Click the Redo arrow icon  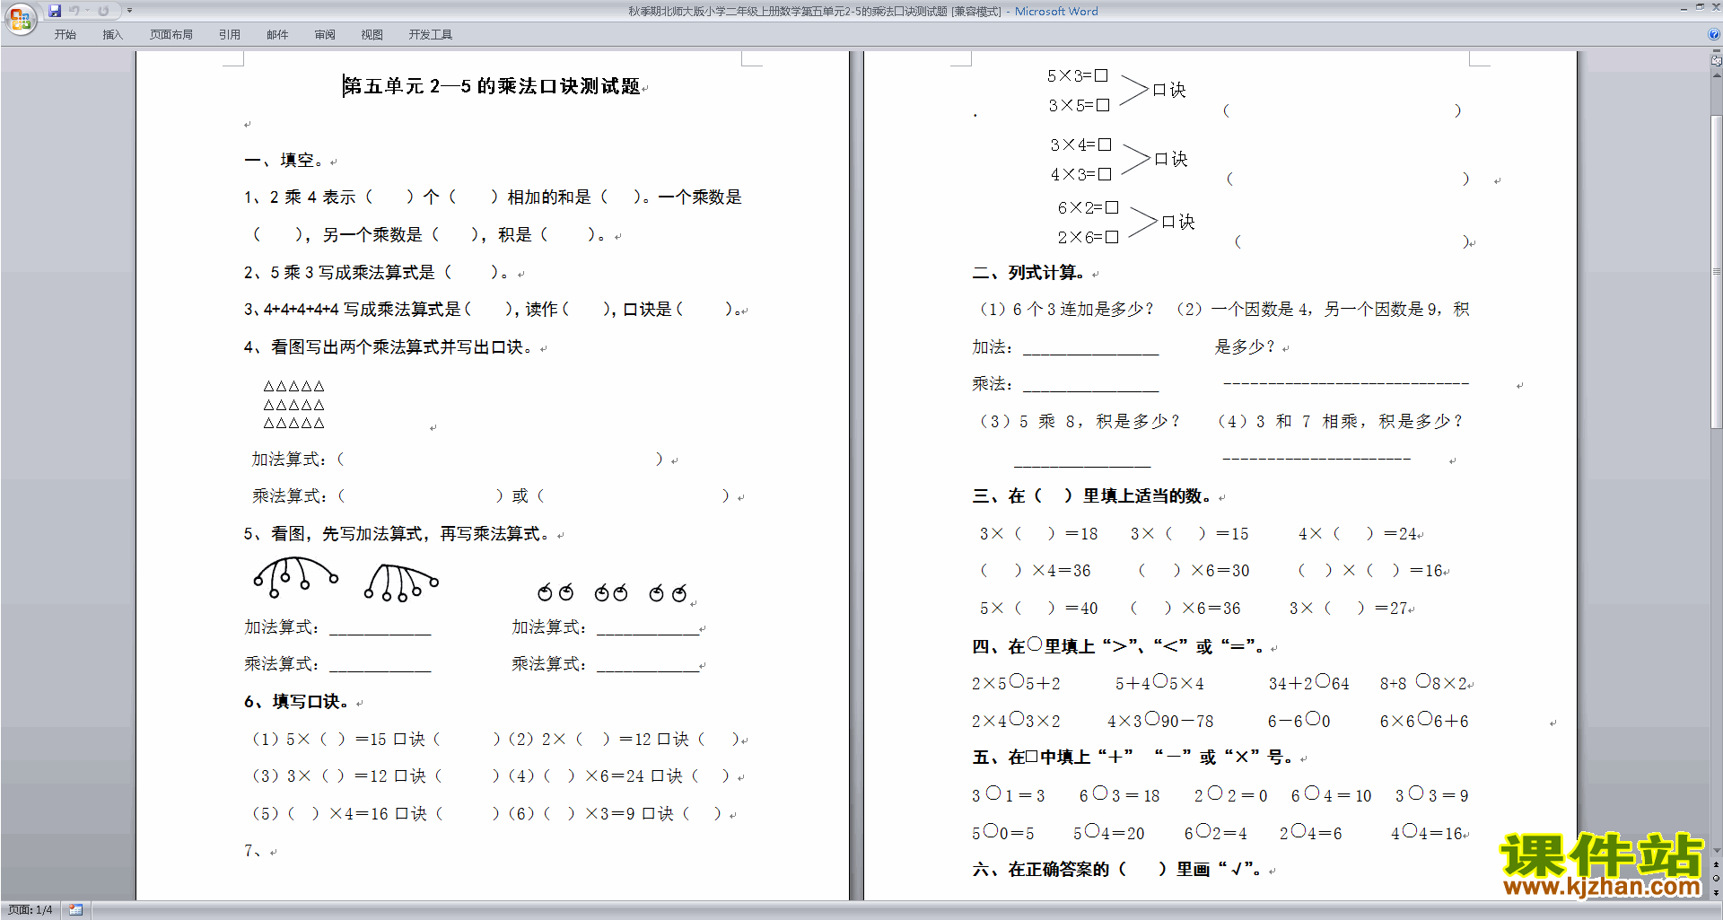click(x=103, y=11)
